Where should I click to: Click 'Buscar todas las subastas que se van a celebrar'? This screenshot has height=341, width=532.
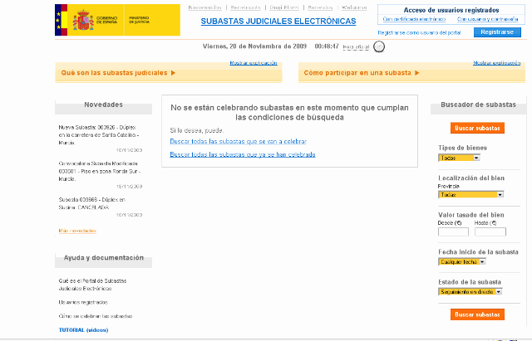click(x=239, y=141)
